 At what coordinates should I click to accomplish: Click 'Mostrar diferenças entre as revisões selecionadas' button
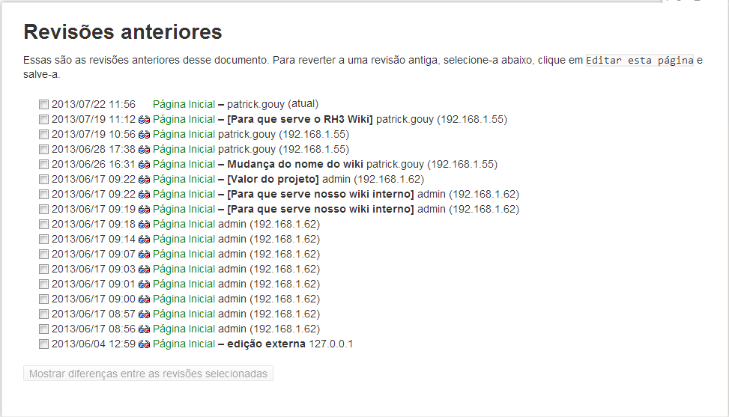(148, 374)
